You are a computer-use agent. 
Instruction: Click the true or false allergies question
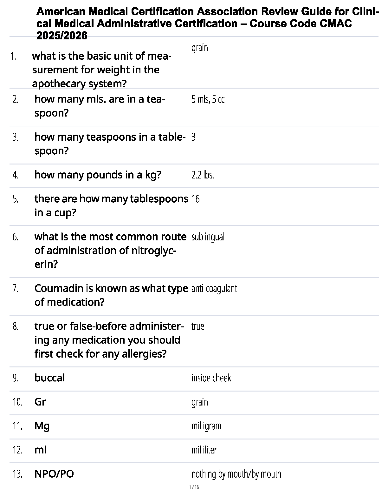[109, 340]
